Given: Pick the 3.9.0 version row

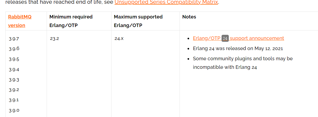Looking at the screenshot, I should click(14, 110).
